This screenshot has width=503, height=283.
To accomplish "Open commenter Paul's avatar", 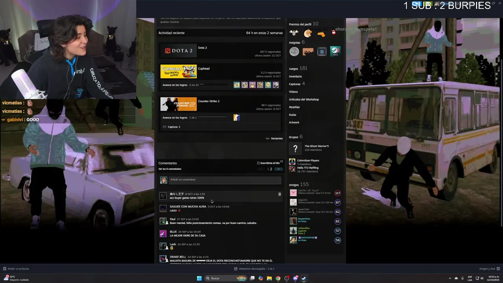I will click(x=163, y=221).
